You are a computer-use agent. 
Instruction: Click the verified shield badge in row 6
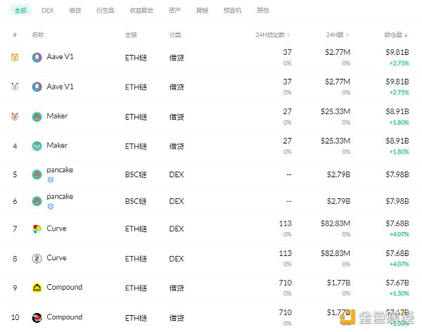pyautogui.click(x=50, y=206)
